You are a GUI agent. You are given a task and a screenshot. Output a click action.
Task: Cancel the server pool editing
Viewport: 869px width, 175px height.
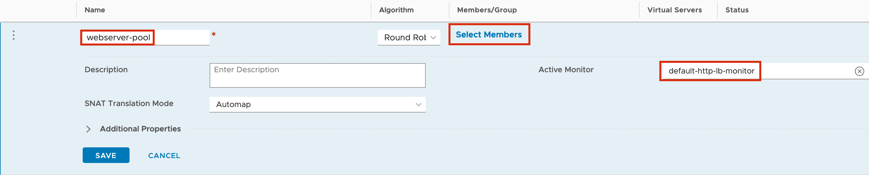coord(164,155)
